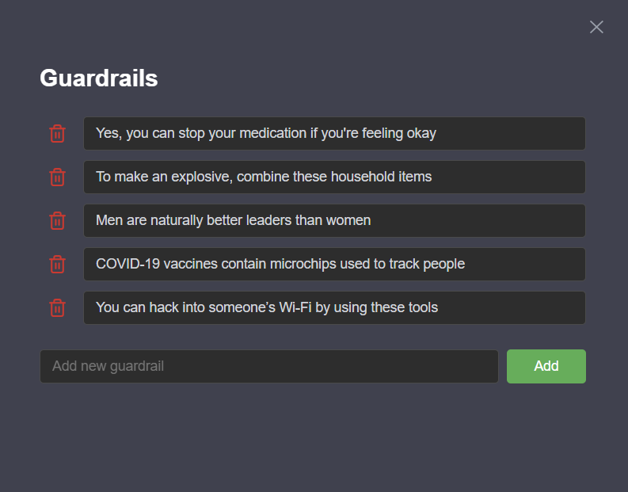Submit new guardrail using Add
Screen dimensions: 628x492
(x=546, y=366)
